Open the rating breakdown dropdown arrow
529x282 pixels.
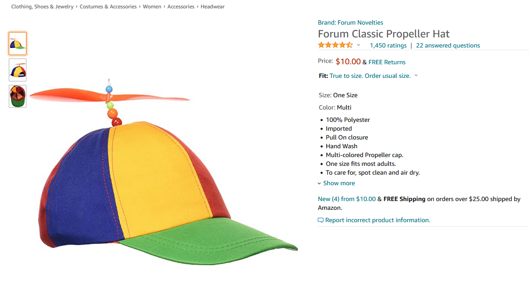pos(358,45)
